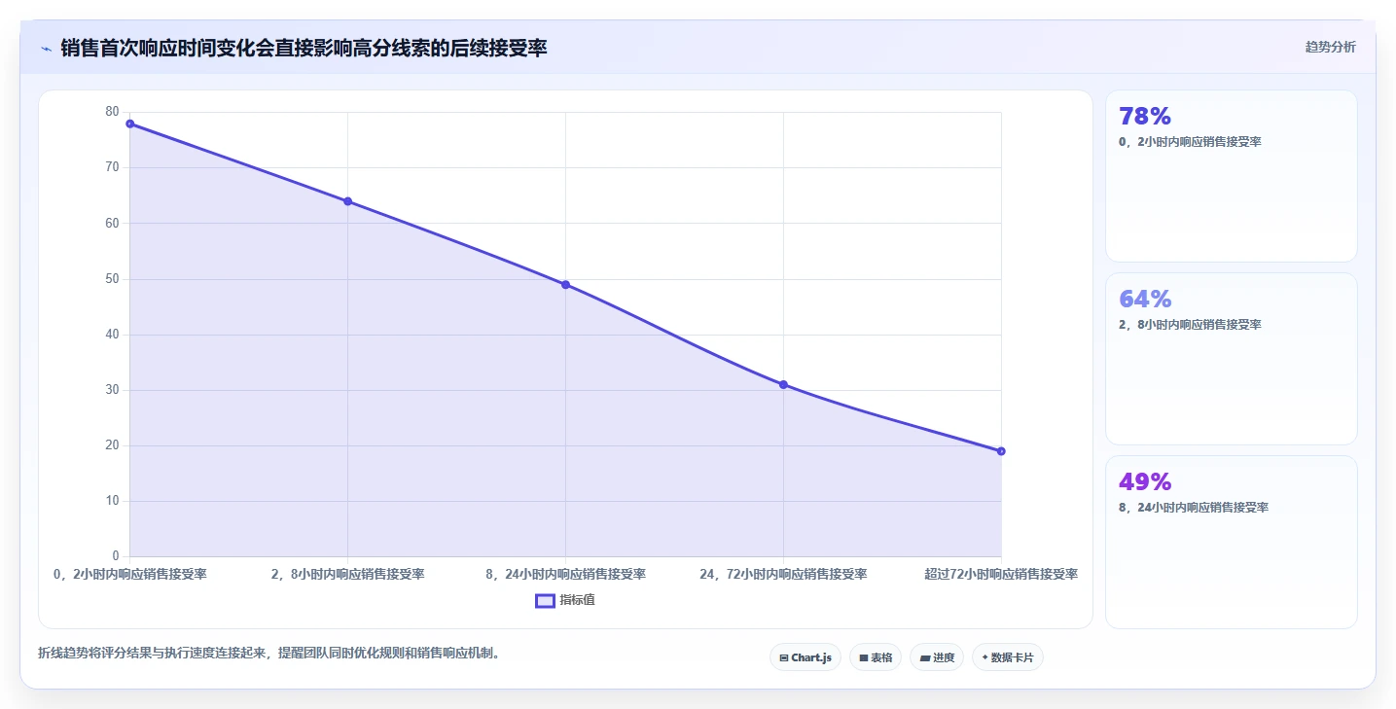The width and height of the screenshot is (1396, 709).
Task: Click the data point at value 64
Action: point(347,201)
